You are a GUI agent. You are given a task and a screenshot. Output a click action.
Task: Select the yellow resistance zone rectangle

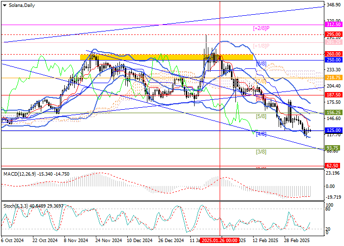(x=167, y=57)
